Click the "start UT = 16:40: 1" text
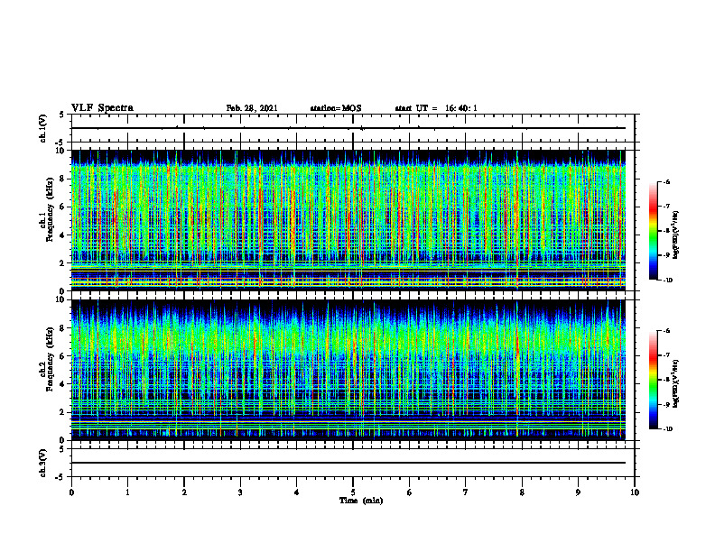Screen dimensions: 715x552 436,108
